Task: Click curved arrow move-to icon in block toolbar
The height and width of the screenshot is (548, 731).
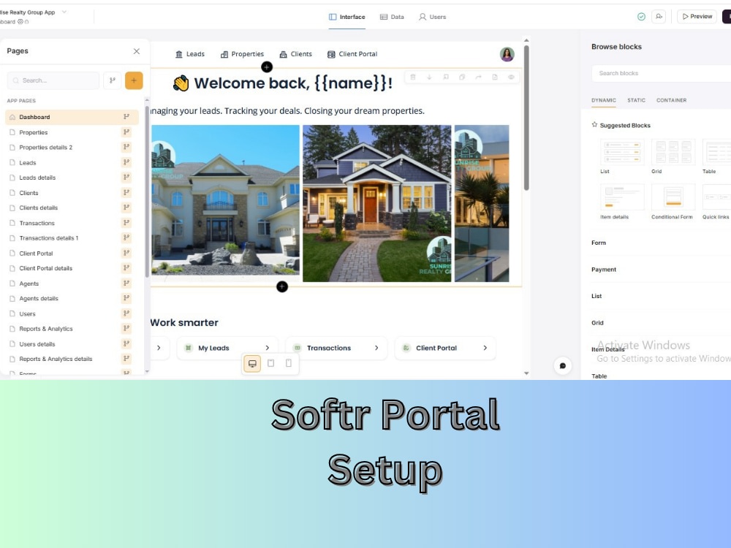Action: pos(478,77)
